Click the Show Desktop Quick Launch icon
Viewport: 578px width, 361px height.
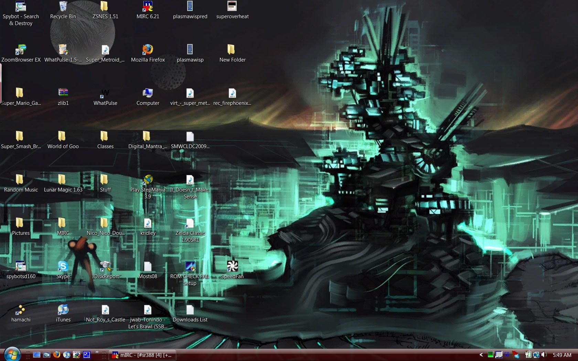point(36,355)
